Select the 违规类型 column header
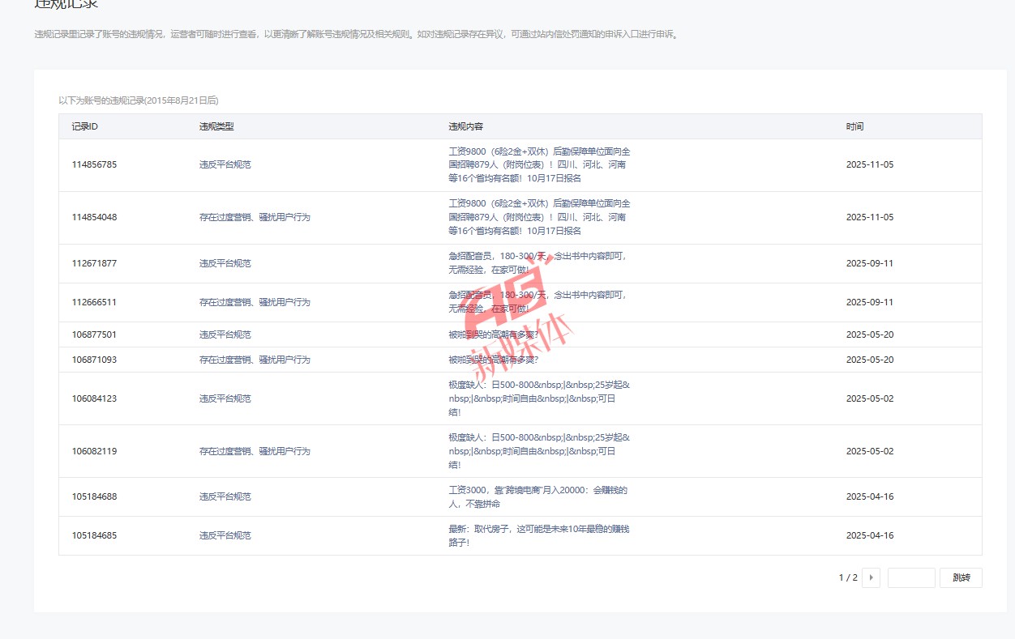1015x639 pixels. click(216, 126)
